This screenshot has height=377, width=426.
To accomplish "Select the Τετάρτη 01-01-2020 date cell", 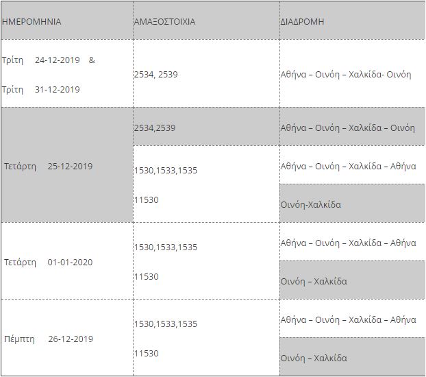I will (48, 262).
